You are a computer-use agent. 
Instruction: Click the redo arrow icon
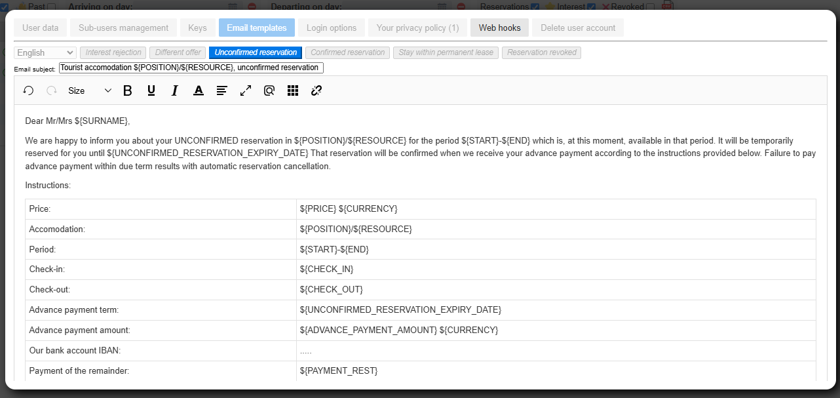(x=51, y=90)
